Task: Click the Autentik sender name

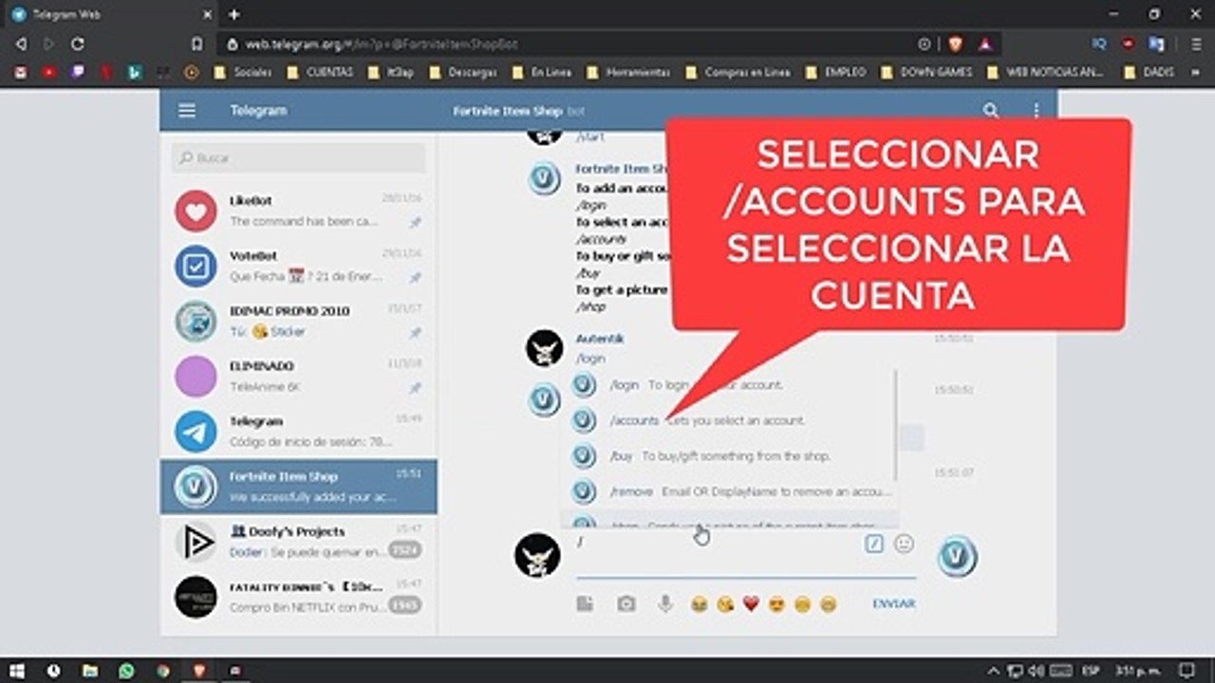Action: click(x=600, y=339)
